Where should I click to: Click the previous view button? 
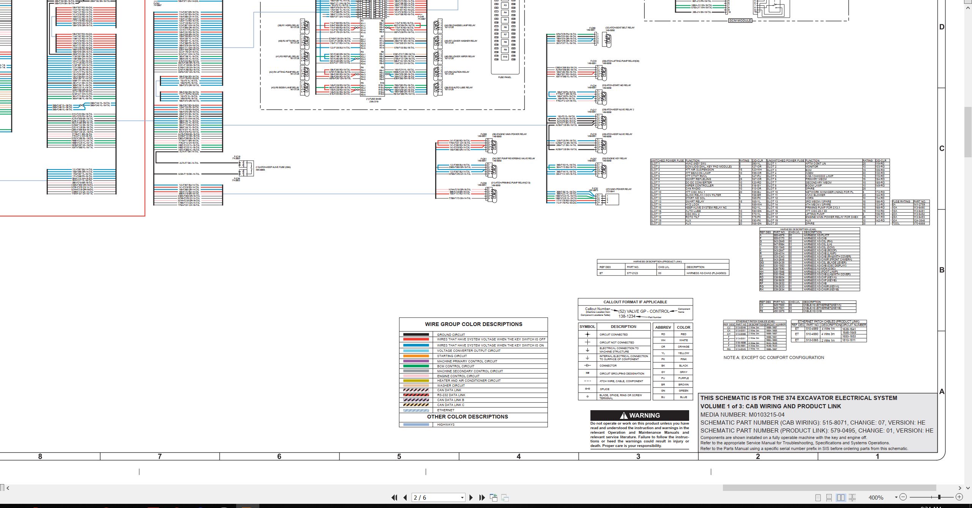tap(494, 497)
